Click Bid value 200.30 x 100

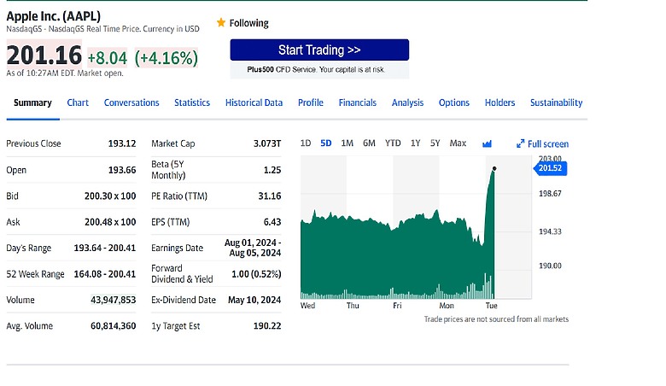110,196
